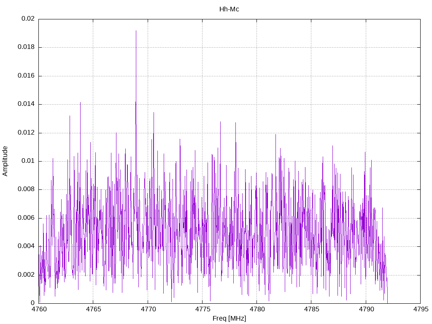The image size is (432, 324).
Task: Click the 4765 tick label on x-axis
Action: (x=94, y=309)
